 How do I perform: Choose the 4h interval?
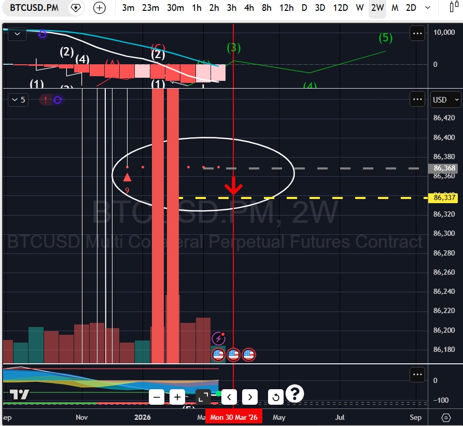[x=249, y=8]
